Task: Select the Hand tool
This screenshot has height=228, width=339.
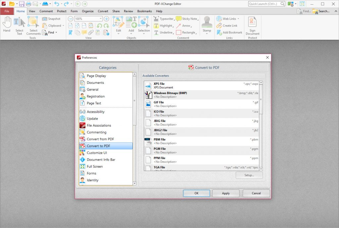Action: (x=7, y=25)
